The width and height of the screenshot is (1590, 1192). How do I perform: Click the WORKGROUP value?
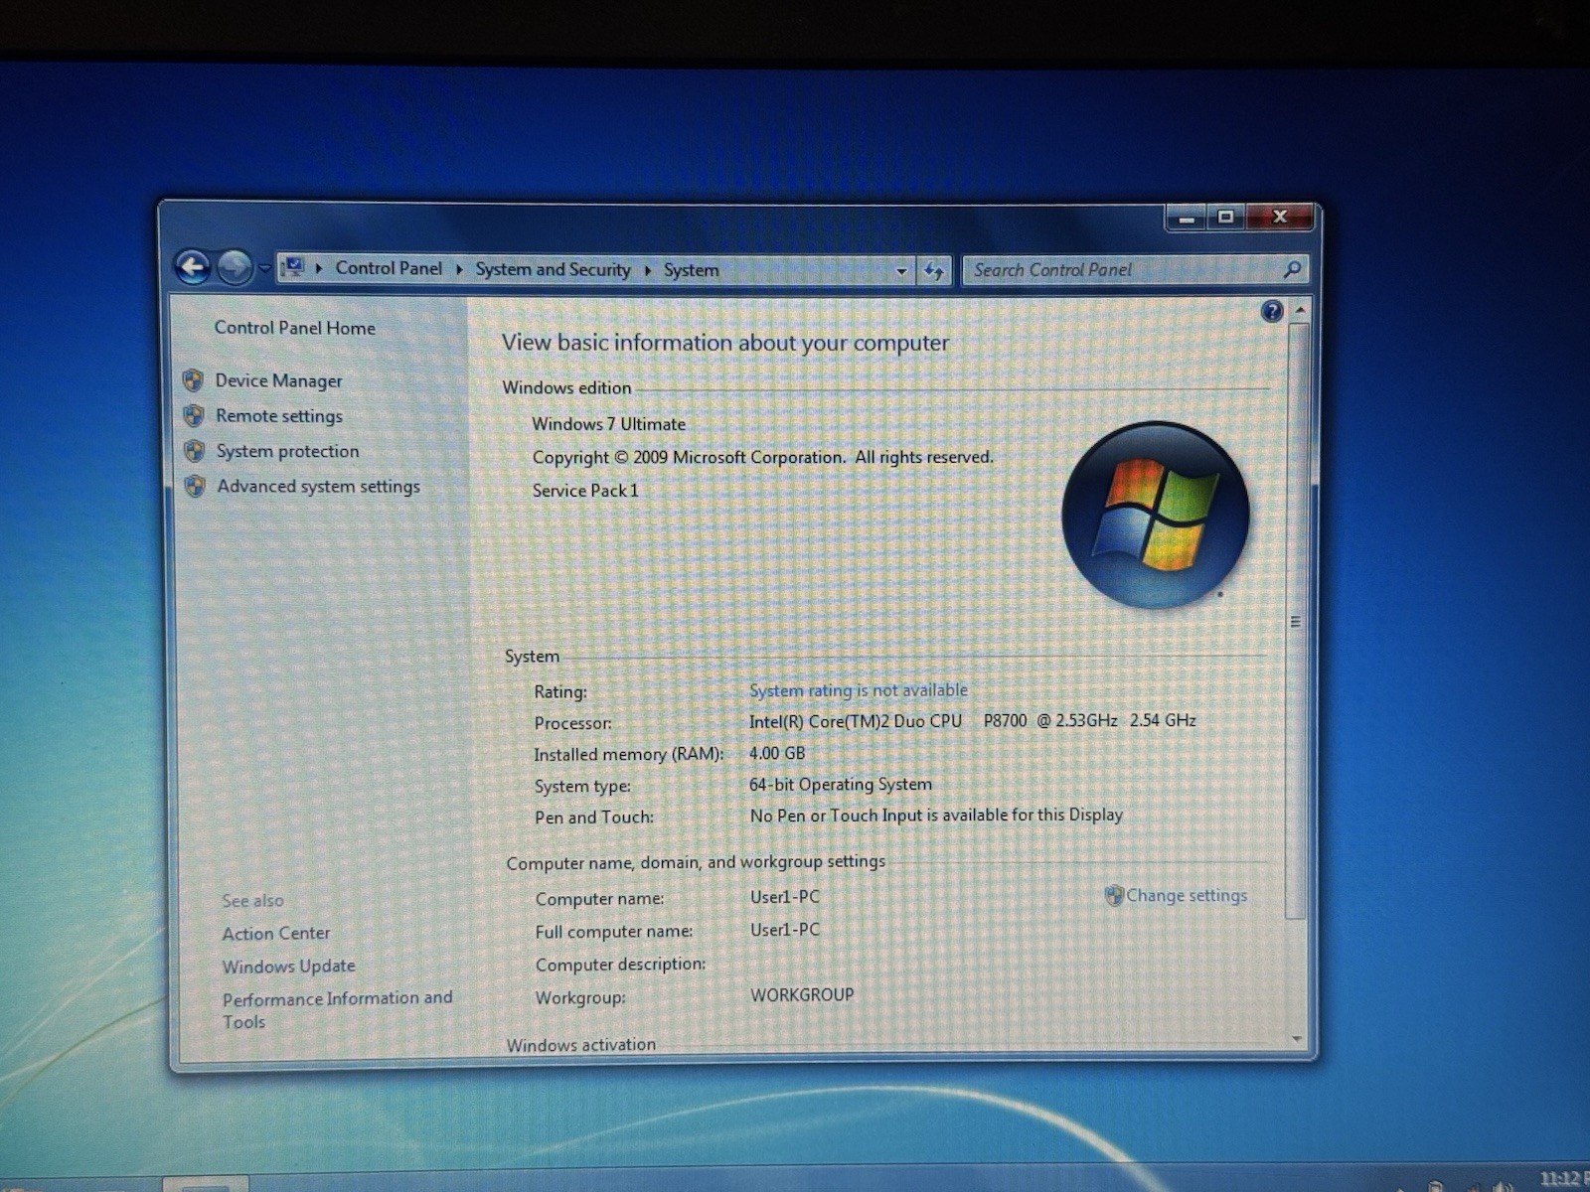(x=802, y=995)
